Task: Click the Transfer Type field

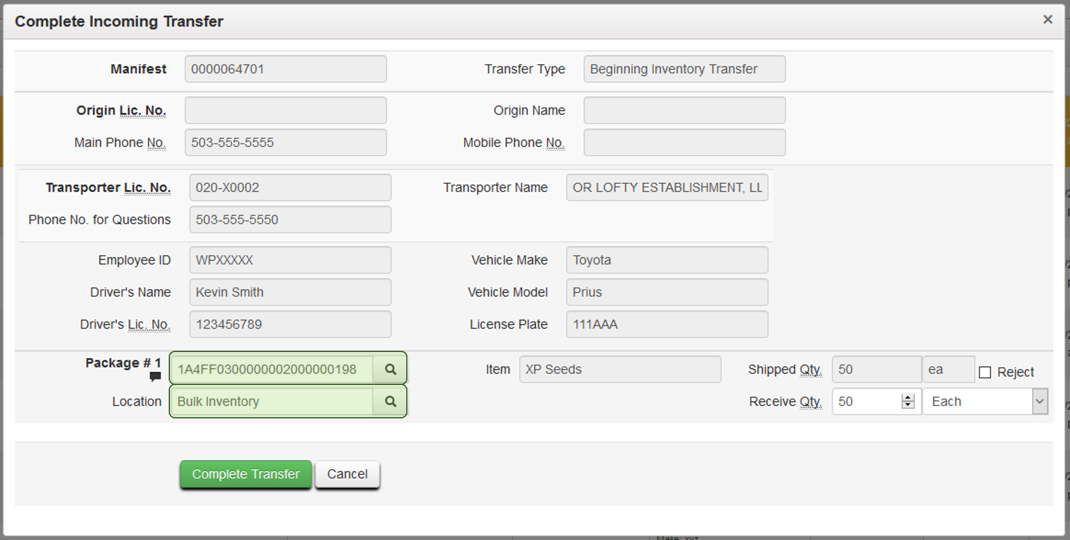Action: [684, 69]
